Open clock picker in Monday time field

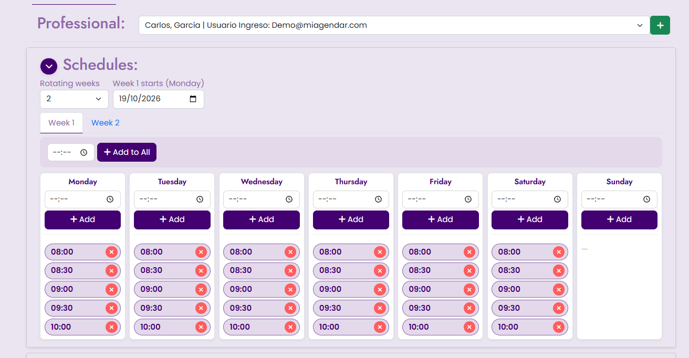110,199
